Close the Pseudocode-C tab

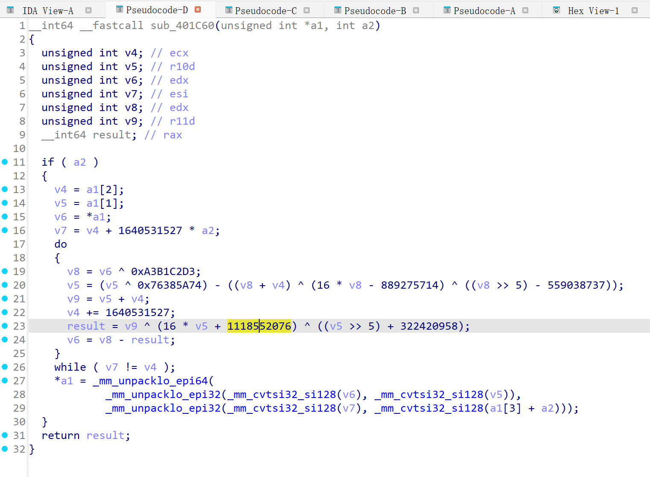click(x=307, y=10)
